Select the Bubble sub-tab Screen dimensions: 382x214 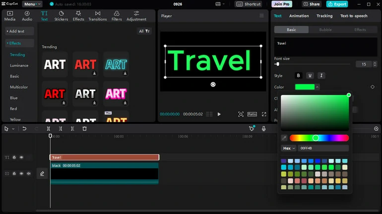coord(325,30)
